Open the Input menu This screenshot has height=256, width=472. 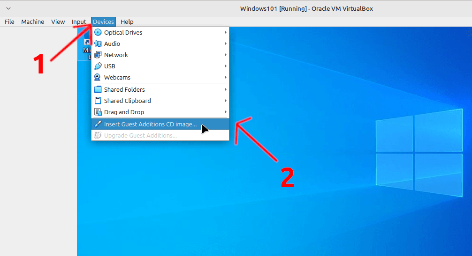pos(79,22)
